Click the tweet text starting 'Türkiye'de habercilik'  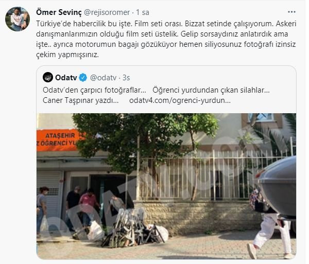[166, 39]
